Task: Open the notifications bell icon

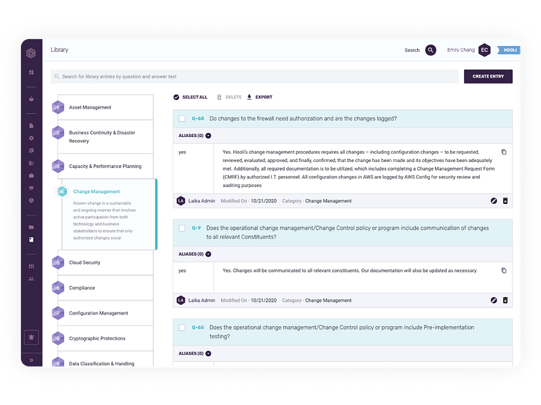Action: pyautogui.click(x=31, y=337)
